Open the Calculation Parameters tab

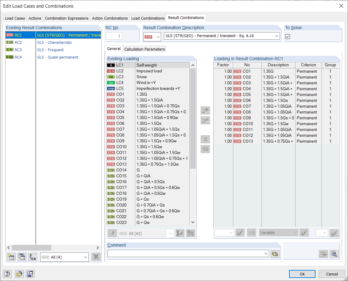[x=145, y=49]
